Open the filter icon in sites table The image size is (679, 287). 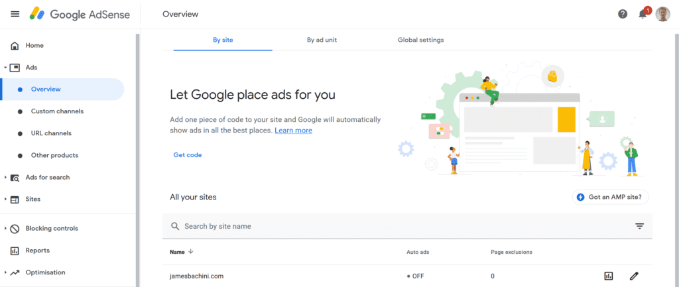[640, 226]
